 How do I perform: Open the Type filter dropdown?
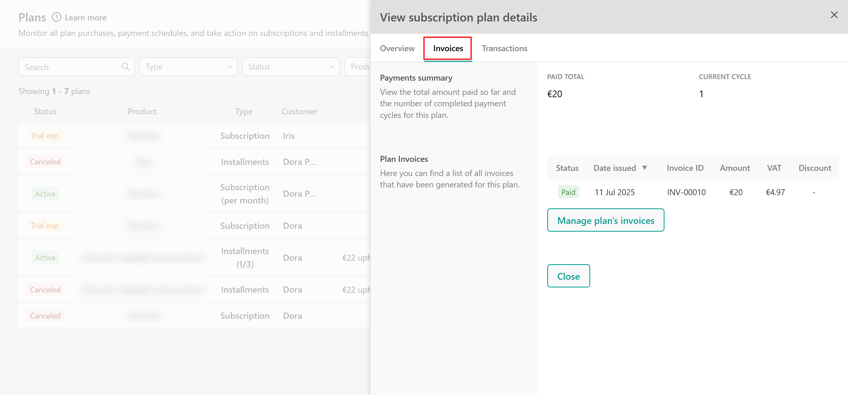point(188,67)
